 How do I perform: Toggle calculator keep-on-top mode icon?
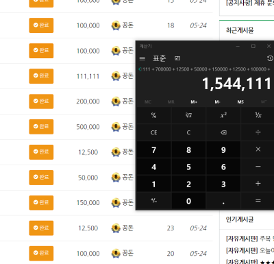point(177,58)
